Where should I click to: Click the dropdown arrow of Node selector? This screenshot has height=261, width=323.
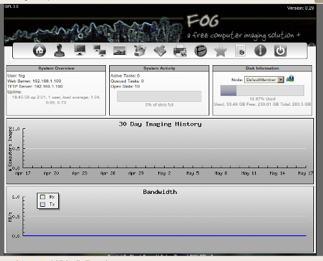280,80
